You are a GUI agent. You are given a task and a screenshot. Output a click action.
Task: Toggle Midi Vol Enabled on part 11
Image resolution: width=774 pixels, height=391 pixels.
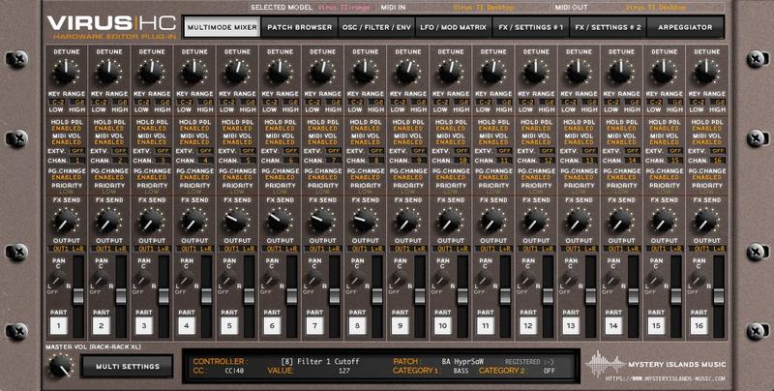493,142
